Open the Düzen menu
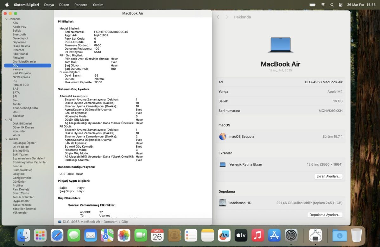The height and width of the screenshot is (247, 380). [x=64, y=5]
